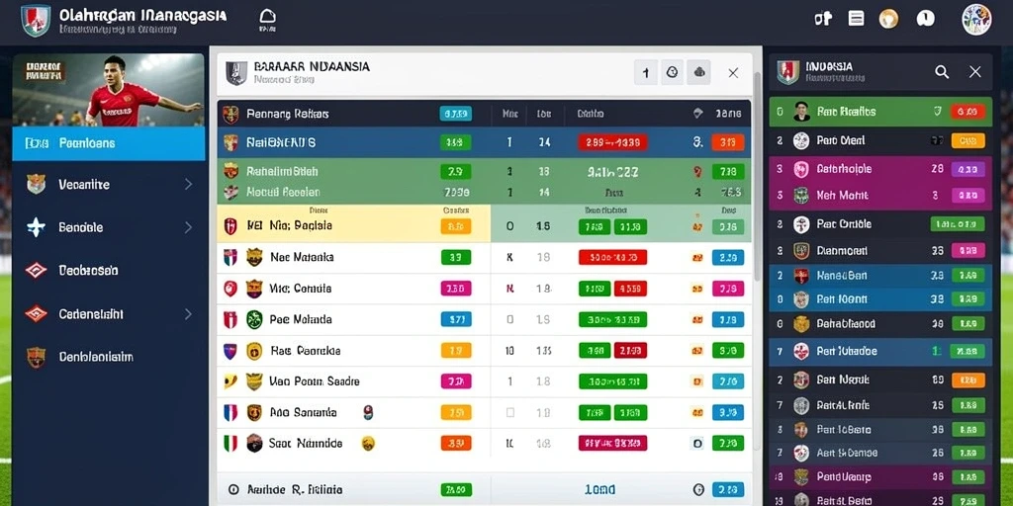Click the list view icon in the top bar
1013x506 pixels.
pos(856,18)
